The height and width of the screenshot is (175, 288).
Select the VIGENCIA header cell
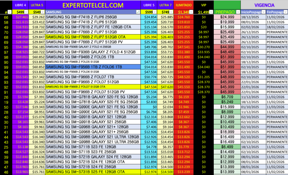click(264, 5)
